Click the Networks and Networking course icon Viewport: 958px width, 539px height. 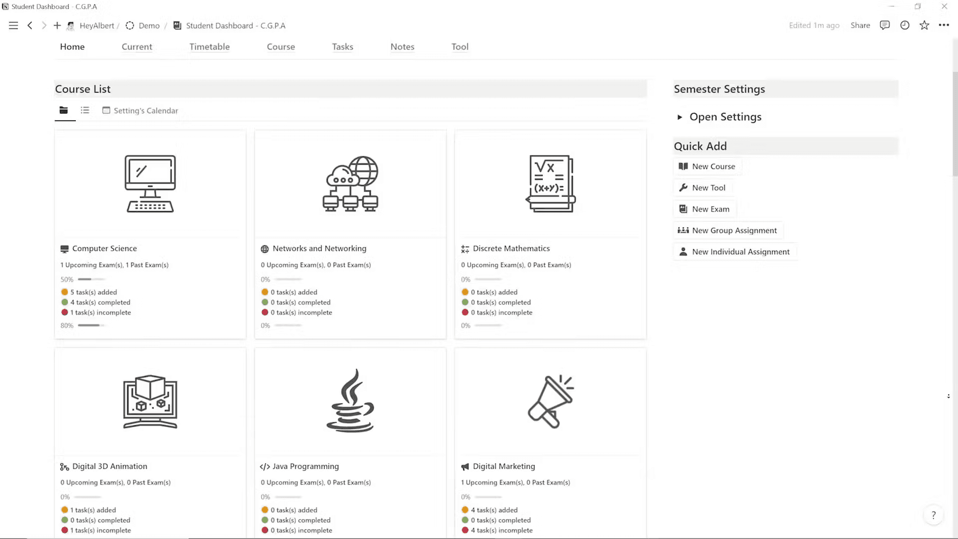click(x=350, y=183)
